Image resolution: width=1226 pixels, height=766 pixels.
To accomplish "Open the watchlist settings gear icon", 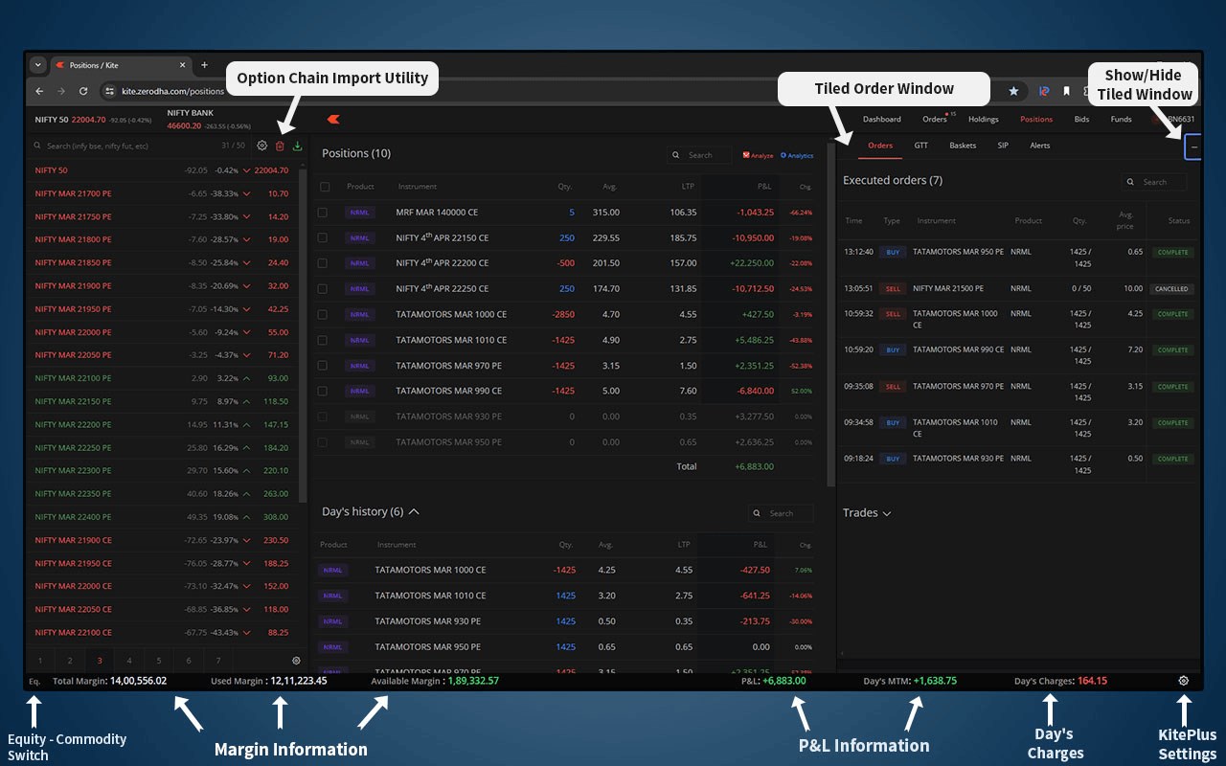I will (262, 146).
